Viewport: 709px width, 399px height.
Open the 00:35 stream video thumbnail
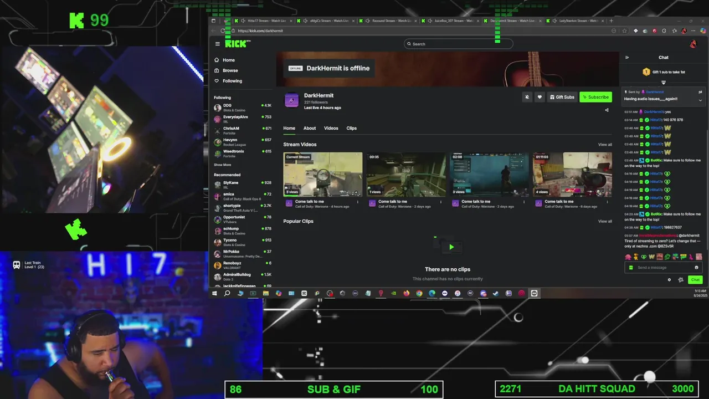point(406,175)
